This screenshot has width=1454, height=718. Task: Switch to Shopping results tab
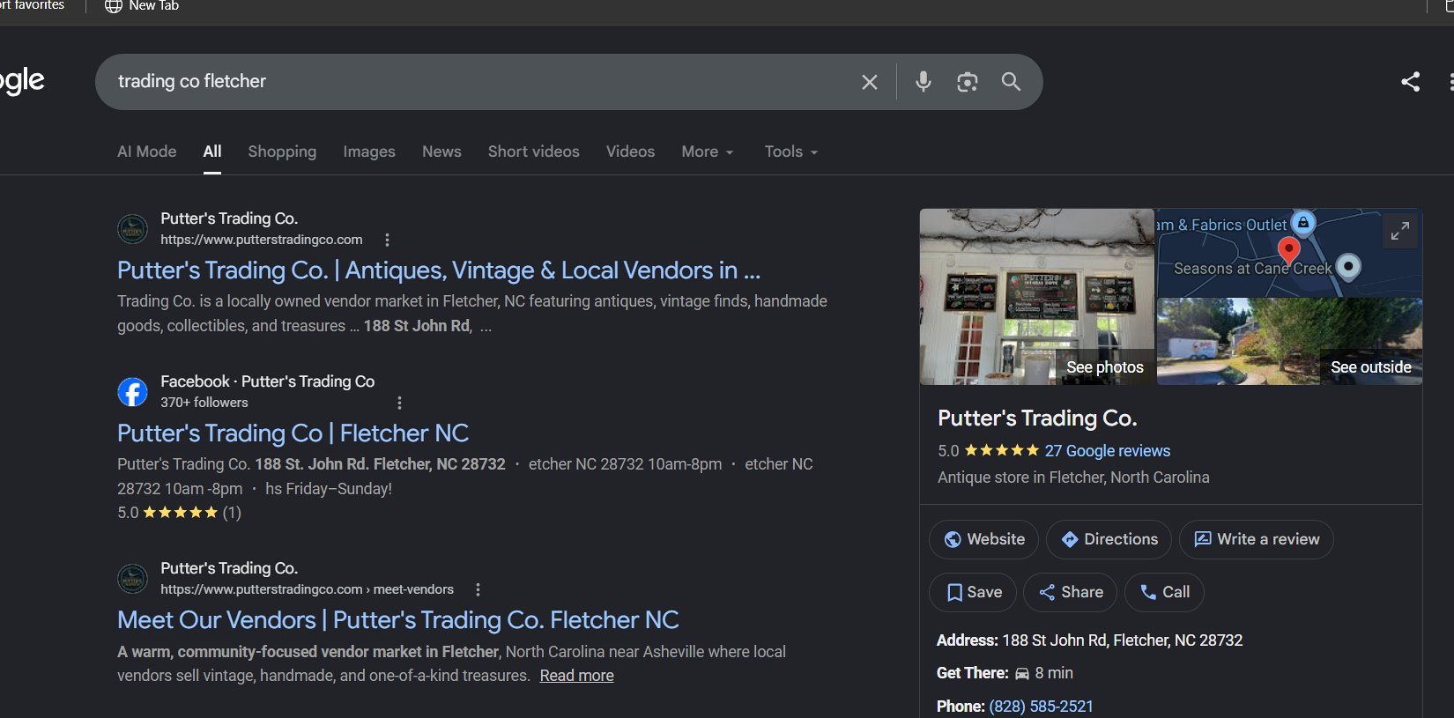(x=282, y=152)
